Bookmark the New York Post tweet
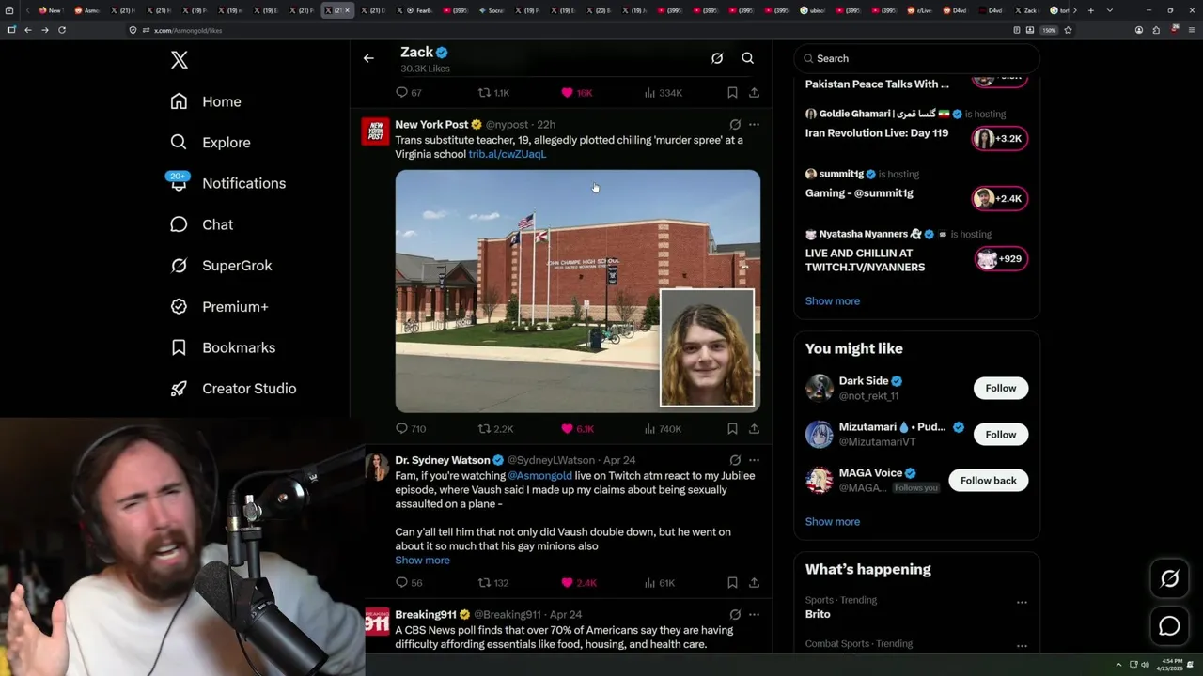 coord(732,429)
